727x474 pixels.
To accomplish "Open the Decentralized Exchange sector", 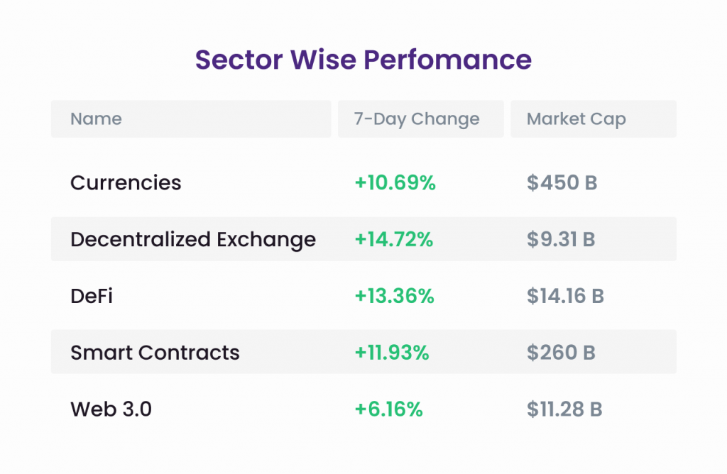I will 193,240.
